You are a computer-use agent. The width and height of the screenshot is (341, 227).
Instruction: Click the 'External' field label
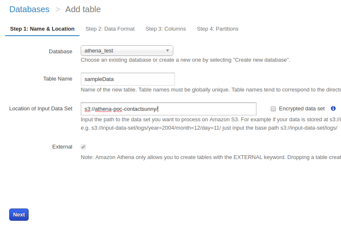point(62,147)
